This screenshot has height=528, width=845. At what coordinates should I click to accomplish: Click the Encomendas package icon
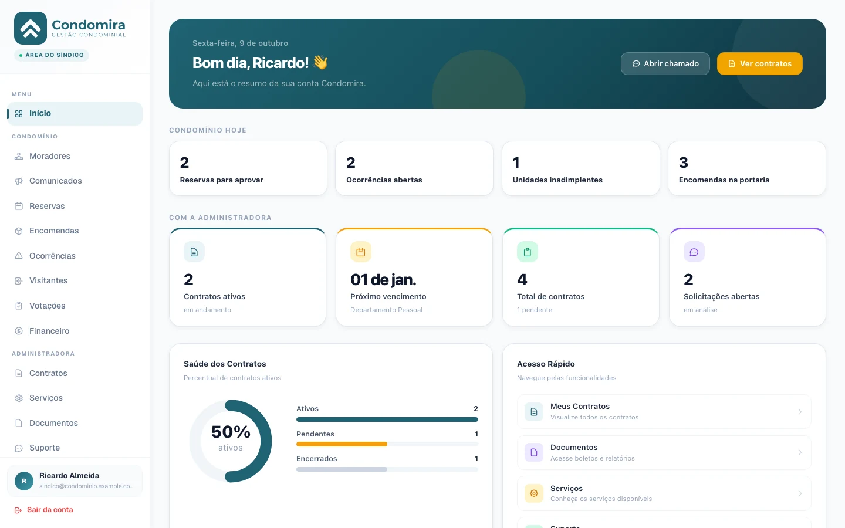pyautogui.click(x=19, y=231)
